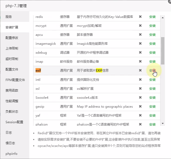The width and height of the screenshot is (171, 159).
Task: Click the mcrypt加密/解密 description
Action: tap(89, 26)
